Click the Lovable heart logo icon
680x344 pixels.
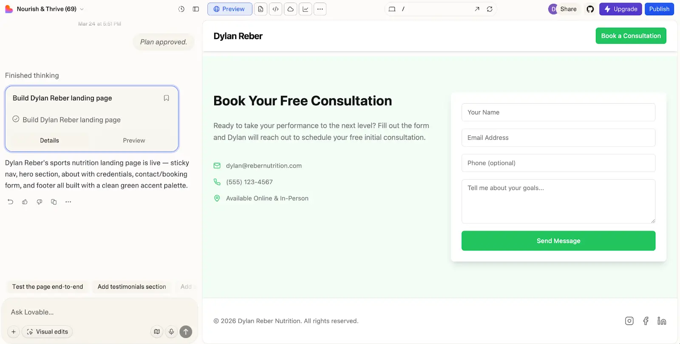(x=9, y=9)
